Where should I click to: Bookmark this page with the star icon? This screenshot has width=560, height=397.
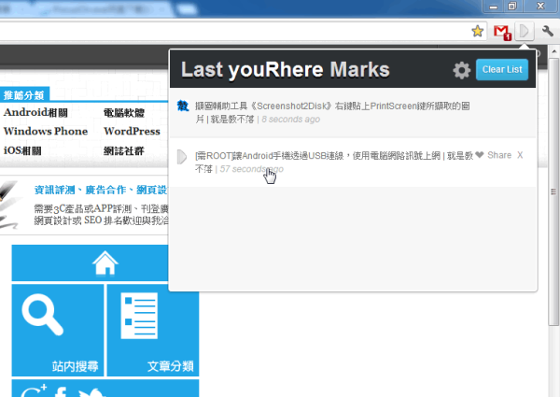(x=477, y=32)
